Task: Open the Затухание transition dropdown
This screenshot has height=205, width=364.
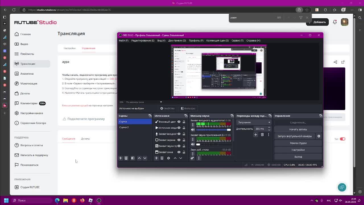Action: click(254, 122)
